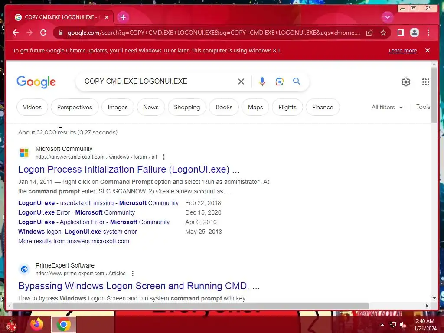This screenshot has width=444, height=333.
Task: Share this page using the share icon
Action: pyautogui.click(x=369, y=33)
